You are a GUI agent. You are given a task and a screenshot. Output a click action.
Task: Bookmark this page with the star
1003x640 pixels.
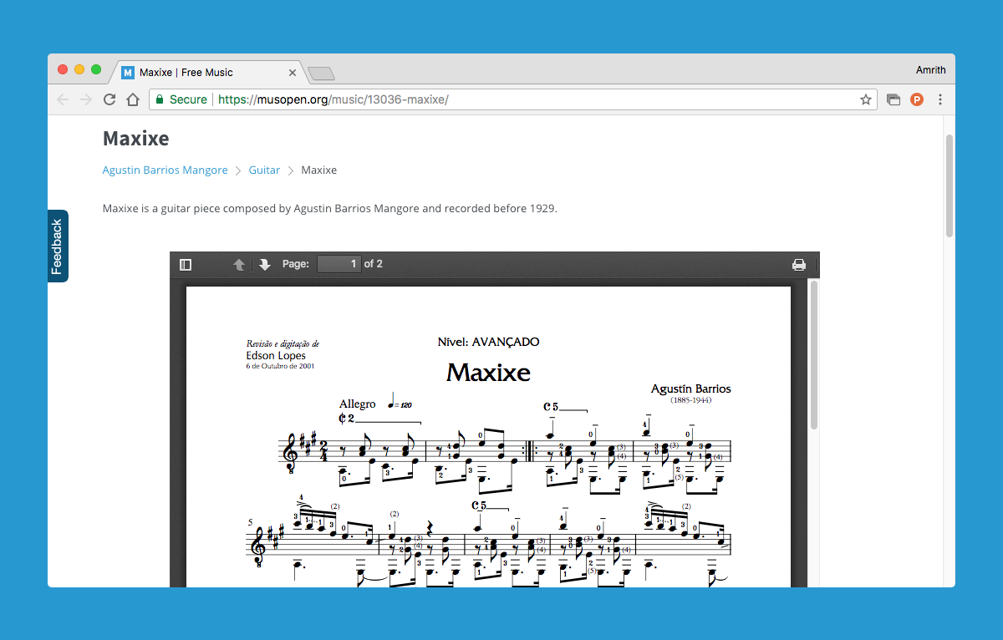tap(866, 99)
